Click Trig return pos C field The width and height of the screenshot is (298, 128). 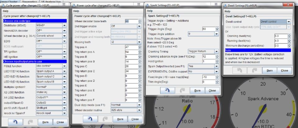click(132, 71)
